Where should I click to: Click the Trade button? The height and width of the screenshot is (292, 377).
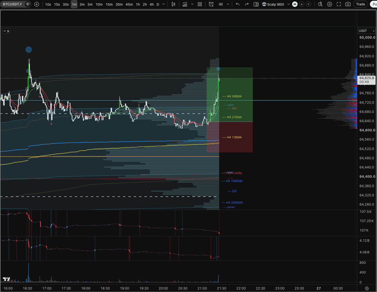(360, 4)
